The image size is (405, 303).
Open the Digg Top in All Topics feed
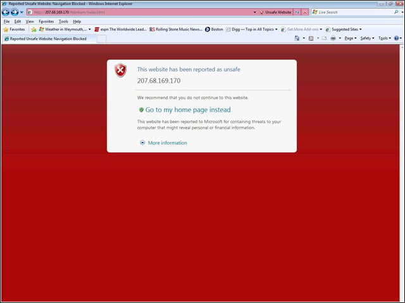250,30
